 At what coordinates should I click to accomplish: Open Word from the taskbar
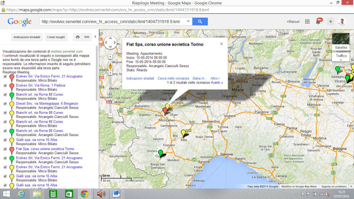click(x=116, y=194)
